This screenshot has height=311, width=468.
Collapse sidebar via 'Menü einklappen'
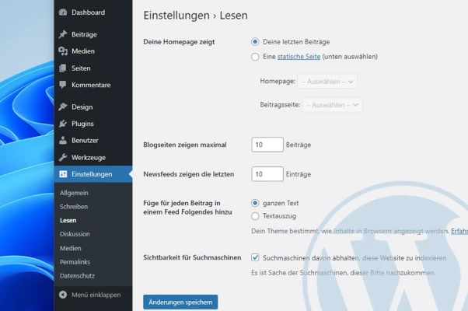pyautogui.click(x=93, y=295)
